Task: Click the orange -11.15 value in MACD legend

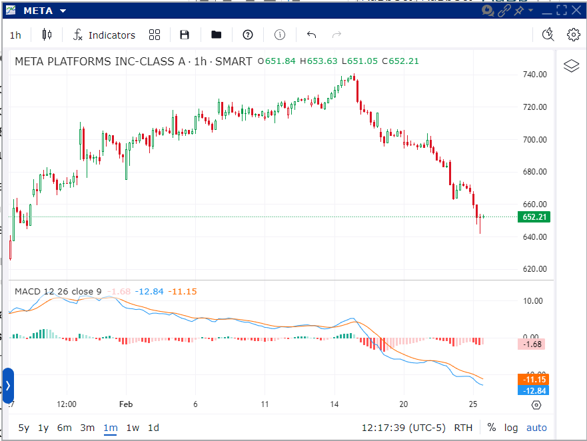Action: pos(183,291)
